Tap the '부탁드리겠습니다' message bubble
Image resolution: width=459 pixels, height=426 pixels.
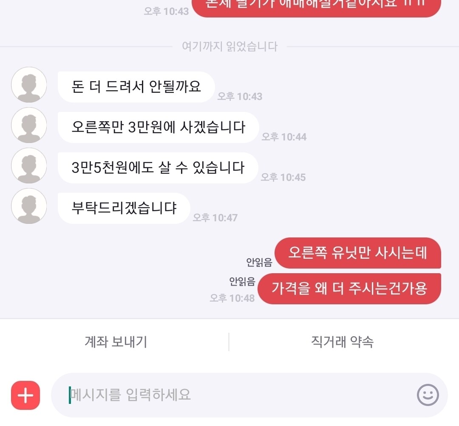coord(124,208)
